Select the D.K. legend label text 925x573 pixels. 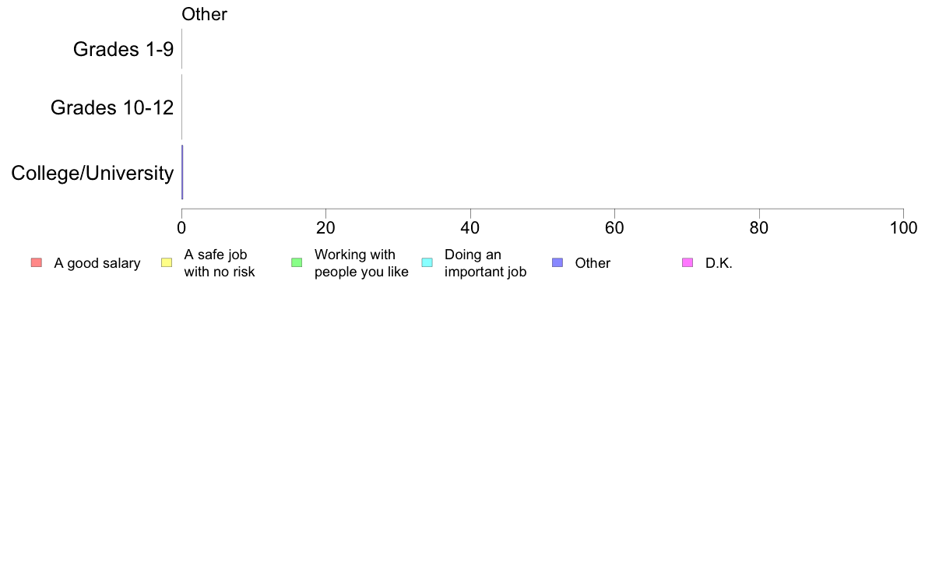[x=719, y=263]
